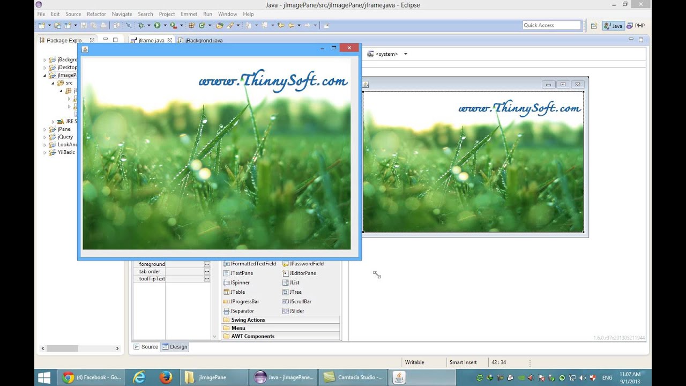Expand the jDesktop project node

pos(45,68)
